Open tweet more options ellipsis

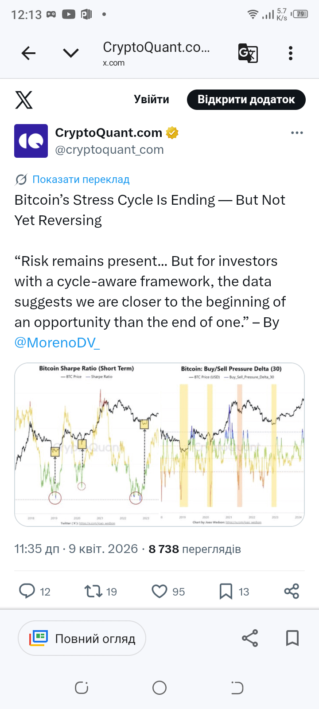pos(297,133)
